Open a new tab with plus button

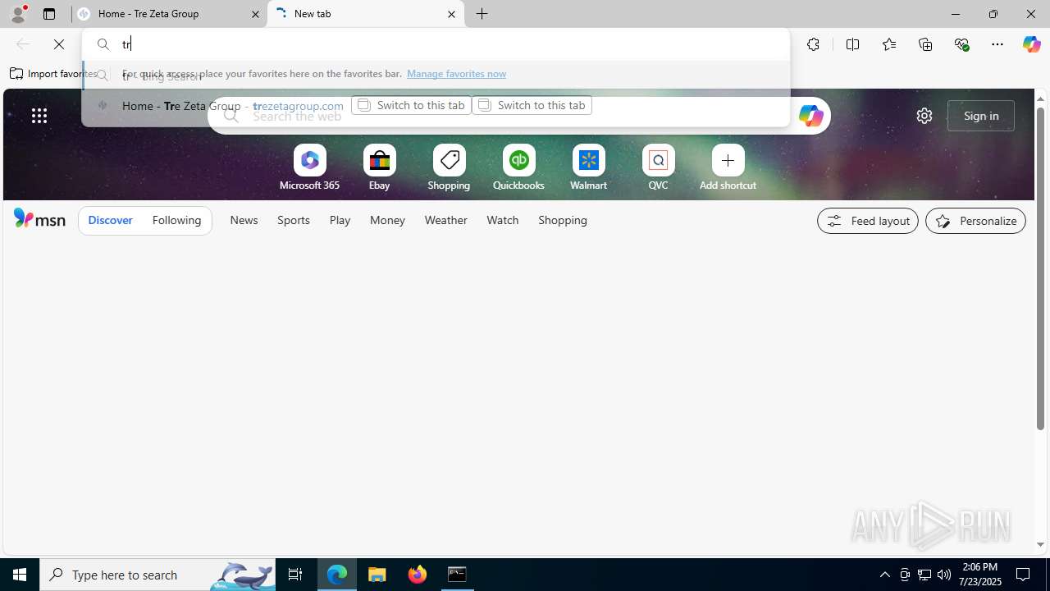coord(482,14)
